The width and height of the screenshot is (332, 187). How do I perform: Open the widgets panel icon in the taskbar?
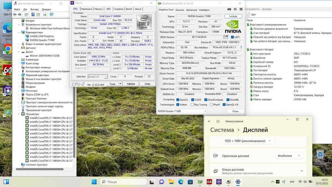[x=6, y=182]
